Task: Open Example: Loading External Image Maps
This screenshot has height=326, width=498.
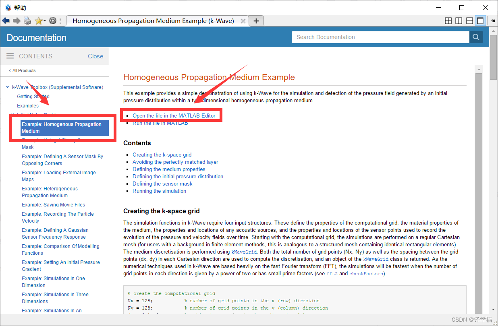Action: pos(59,176)
